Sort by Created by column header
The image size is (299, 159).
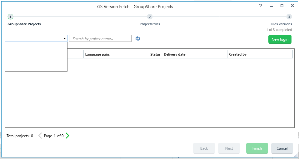tap(260, 54)
